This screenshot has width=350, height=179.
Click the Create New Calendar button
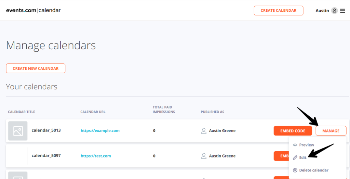(36, 68)
